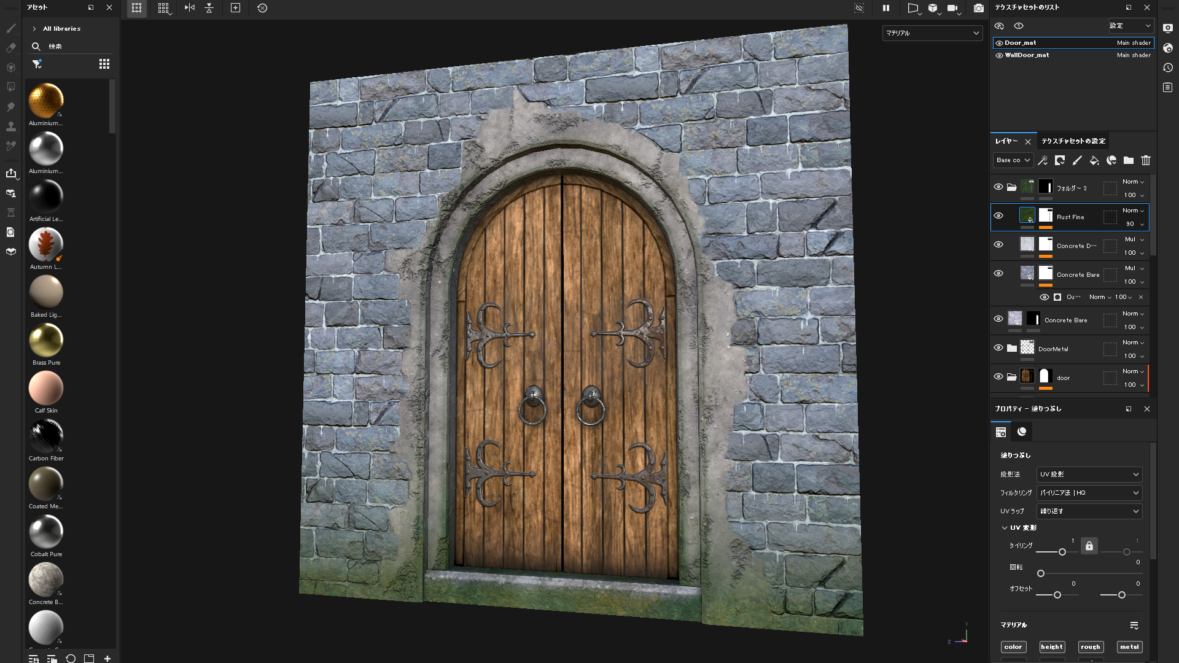Expand the All libraries tree

coord(34,29)
